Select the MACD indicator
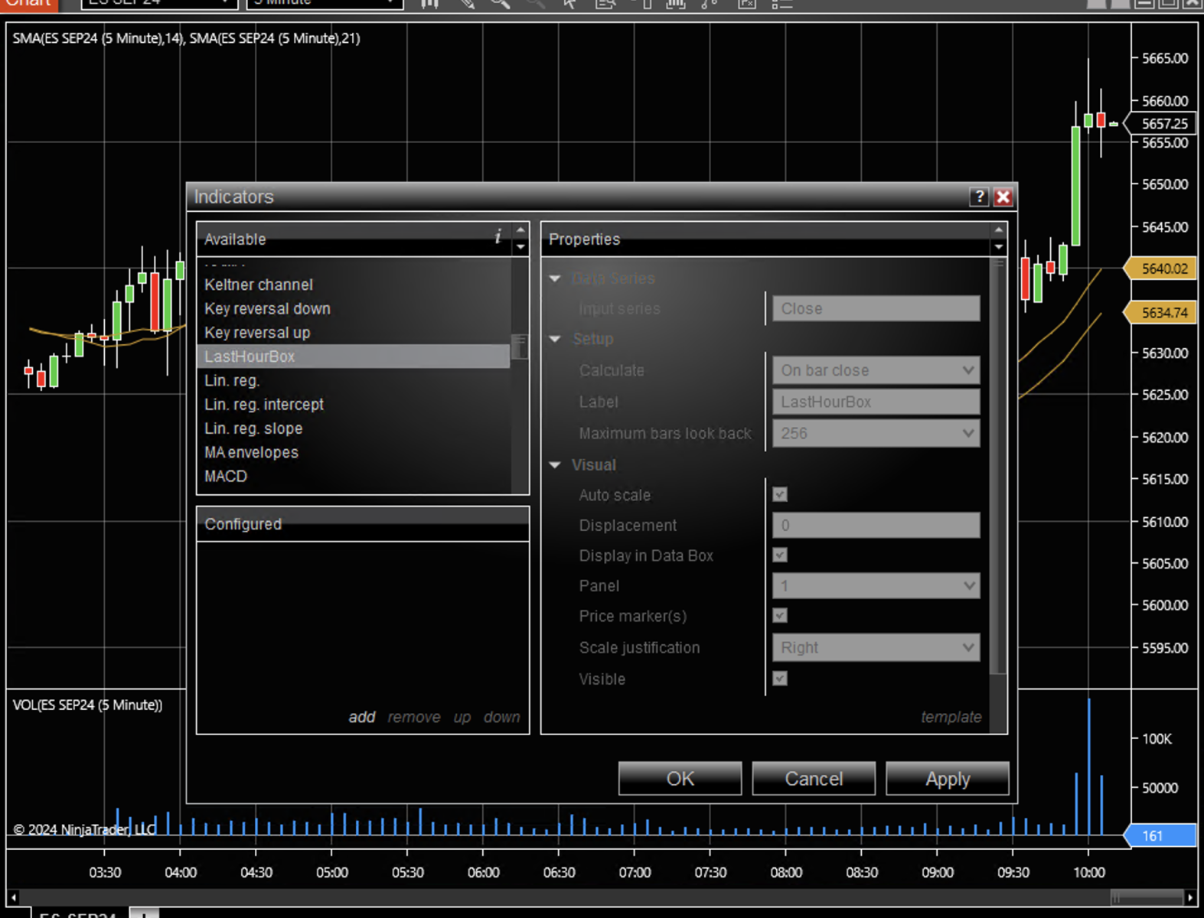1204x918 pixels. click(x=354, y=476)
